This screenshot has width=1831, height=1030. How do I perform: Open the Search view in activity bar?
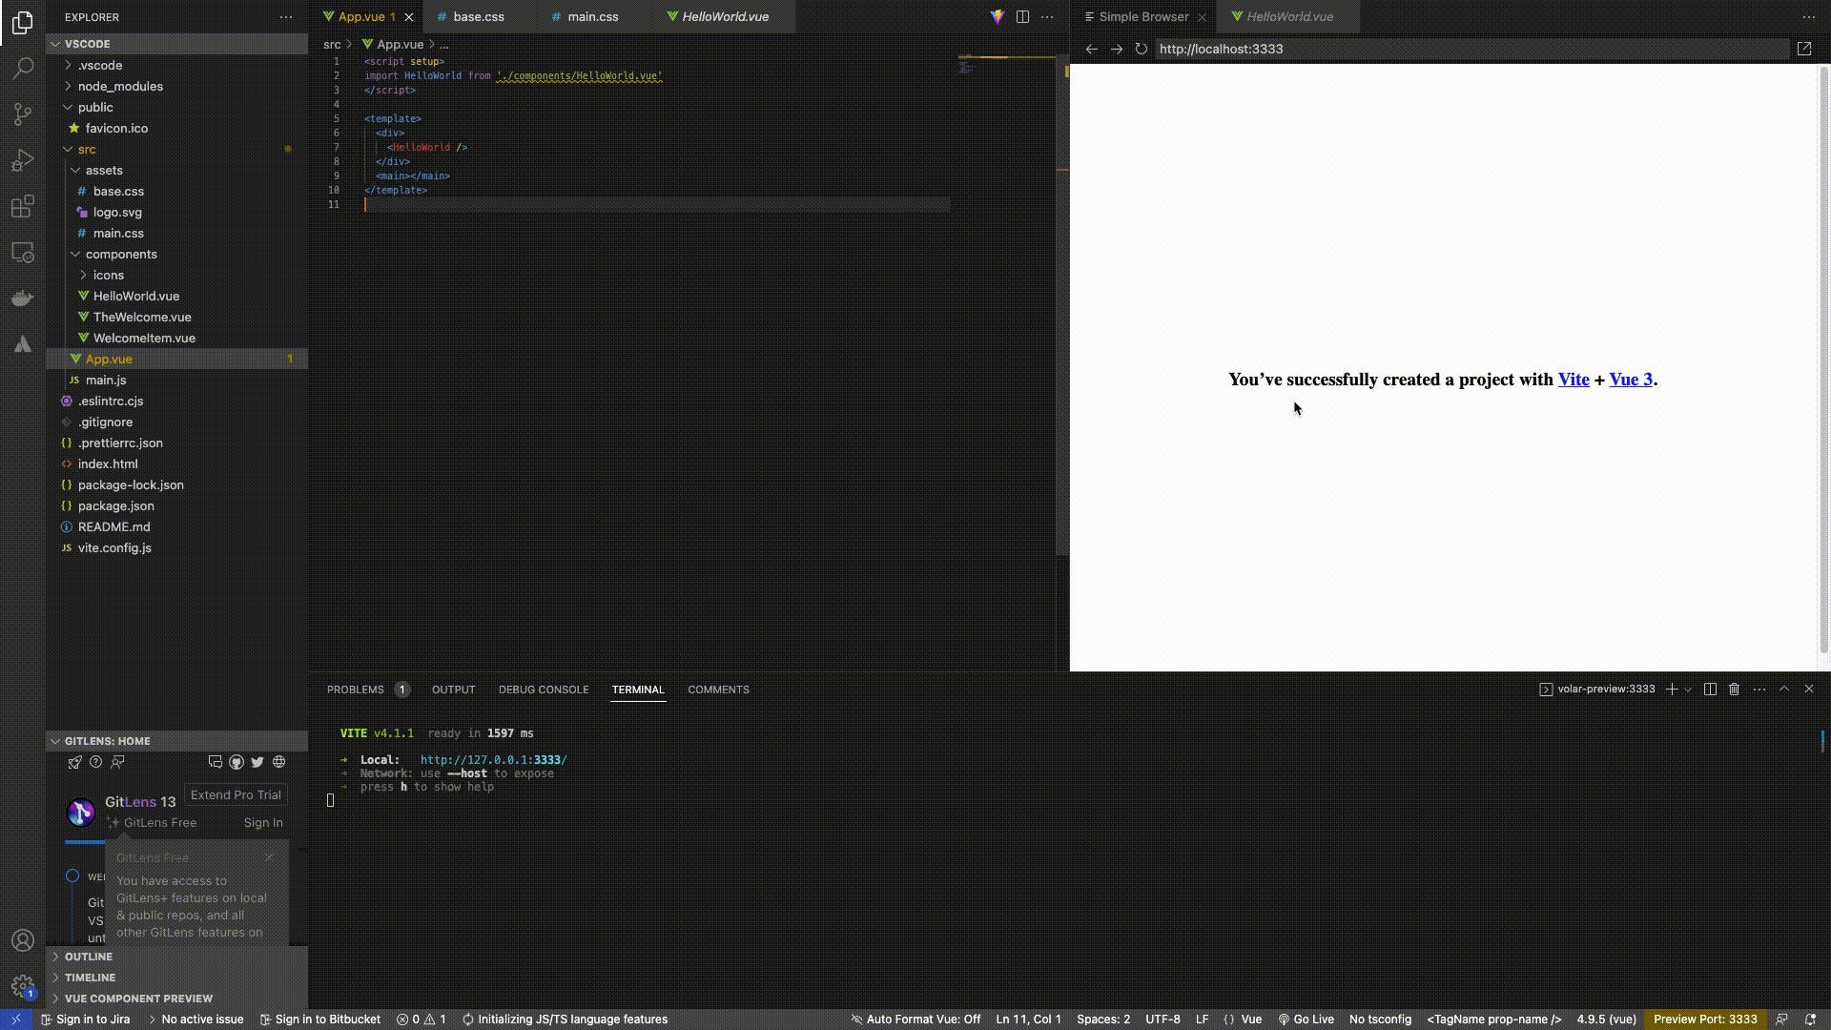point(23,68)
